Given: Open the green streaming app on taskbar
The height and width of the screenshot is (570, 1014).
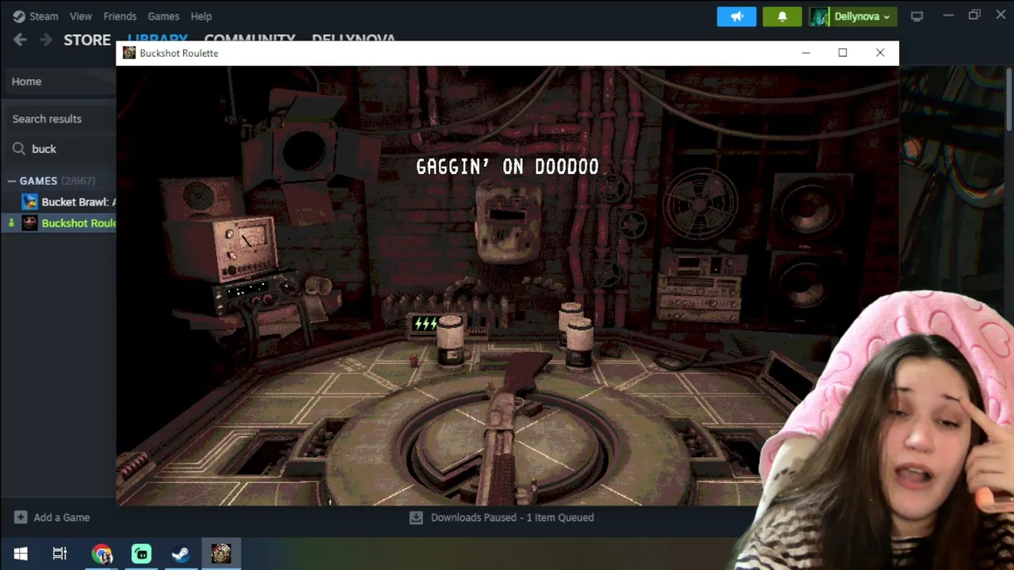Looking at the screenshot, I should click(x=142, y=554).
